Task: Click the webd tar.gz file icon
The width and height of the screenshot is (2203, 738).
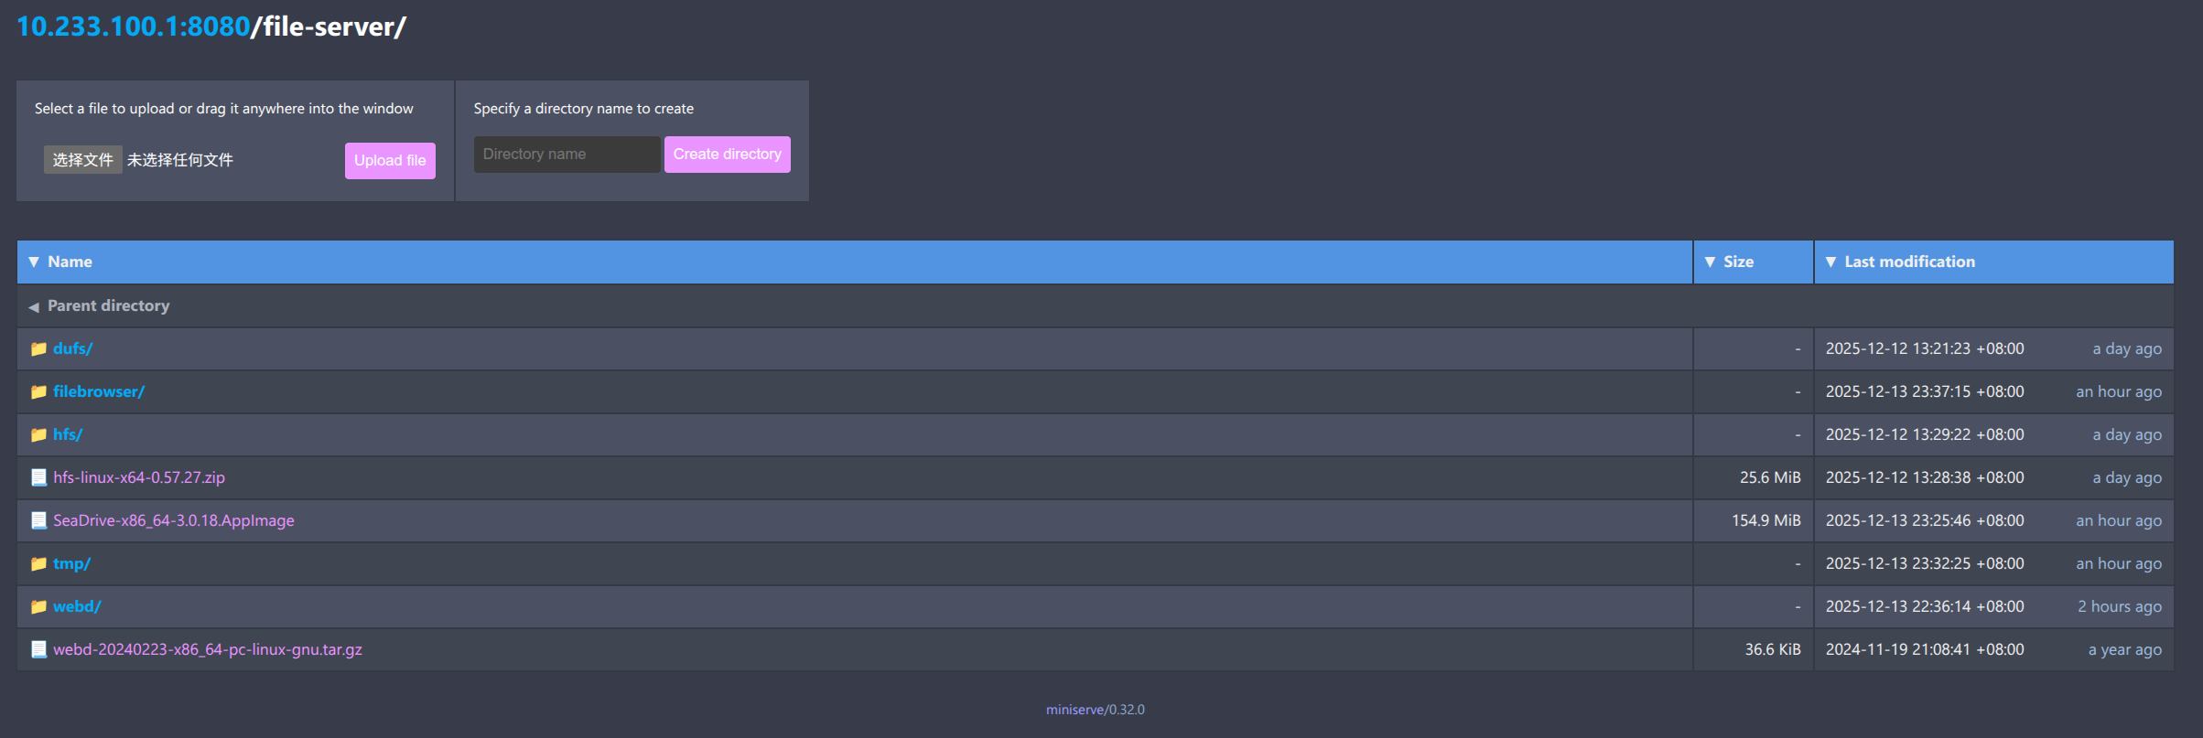Action: 38,649
